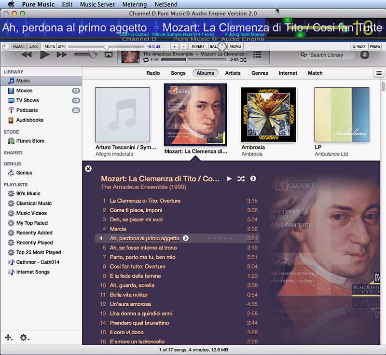Play the Mozart album from the header
The width and height of the screenshot is (386, 355).
[x=230, y=179]
